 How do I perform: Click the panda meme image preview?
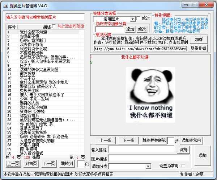[150, 95]
